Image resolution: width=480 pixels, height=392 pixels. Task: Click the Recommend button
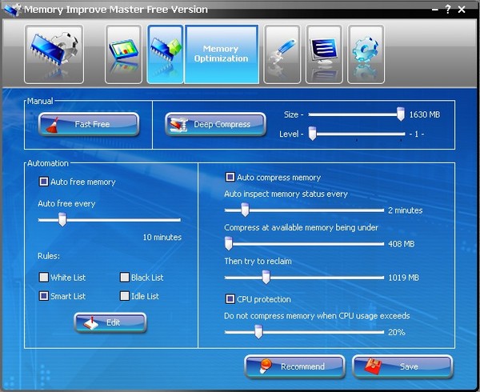(294, 366)
